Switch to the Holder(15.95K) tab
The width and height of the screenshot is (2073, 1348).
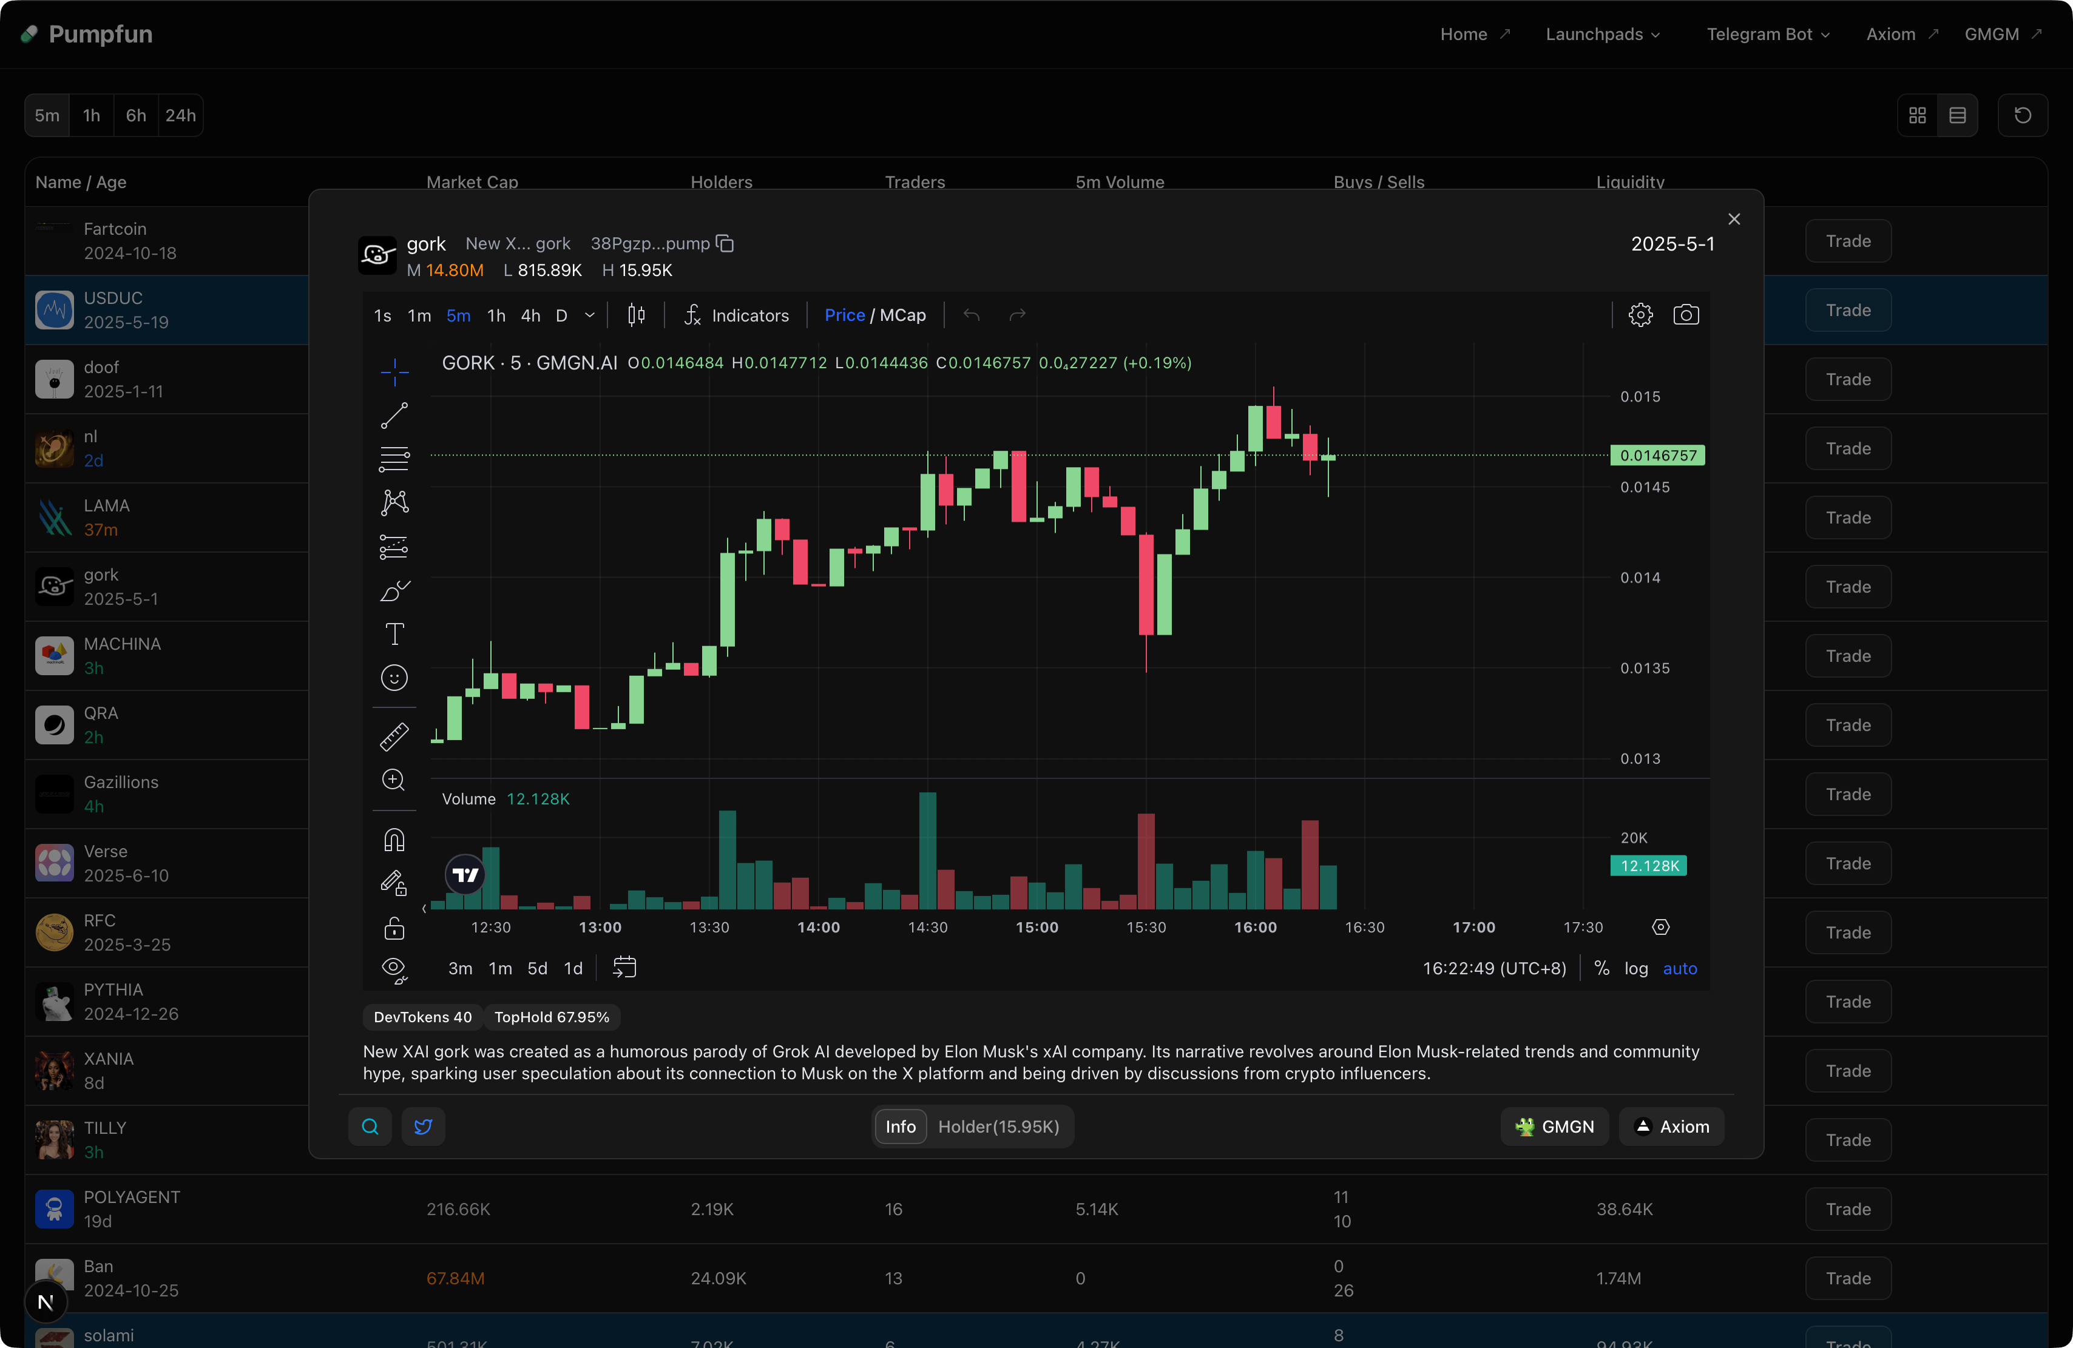(x=998, y=1127)
